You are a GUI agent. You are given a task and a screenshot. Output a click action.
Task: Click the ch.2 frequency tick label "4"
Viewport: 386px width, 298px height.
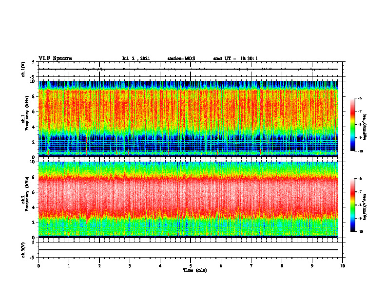click(34, 207)
